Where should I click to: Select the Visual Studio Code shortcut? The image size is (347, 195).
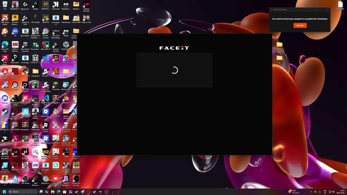[x=46, y=100]
